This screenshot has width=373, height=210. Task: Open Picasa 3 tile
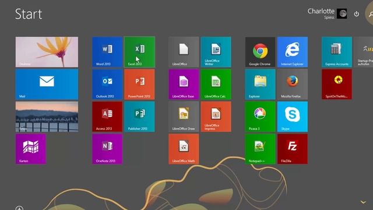click(261, 117)
